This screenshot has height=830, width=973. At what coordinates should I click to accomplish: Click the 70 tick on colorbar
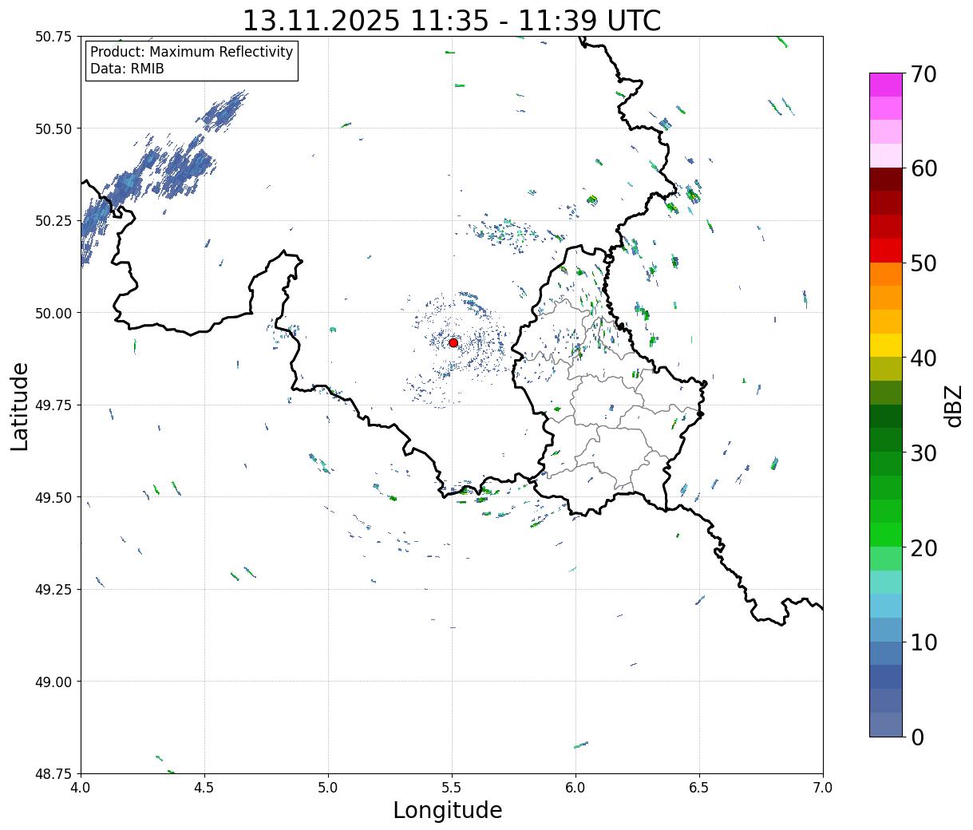(x=924, y=74)
